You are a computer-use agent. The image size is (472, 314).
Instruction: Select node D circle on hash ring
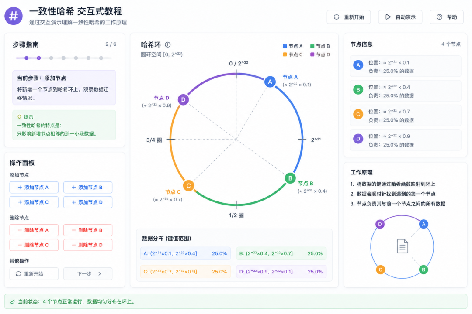click(x=183, y=99)
